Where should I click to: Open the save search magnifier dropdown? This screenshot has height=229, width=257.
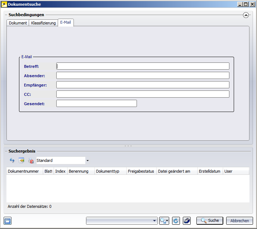[x=164, y=221]
